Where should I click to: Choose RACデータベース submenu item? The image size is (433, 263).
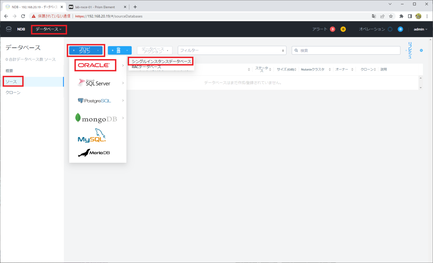146,67
